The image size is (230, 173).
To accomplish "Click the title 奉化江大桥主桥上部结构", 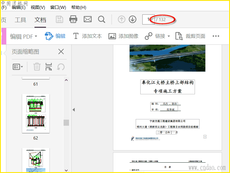I will (168, 82).
